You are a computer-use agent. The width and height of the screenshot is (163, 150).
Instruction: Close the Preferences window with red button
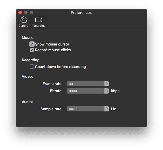20,12
